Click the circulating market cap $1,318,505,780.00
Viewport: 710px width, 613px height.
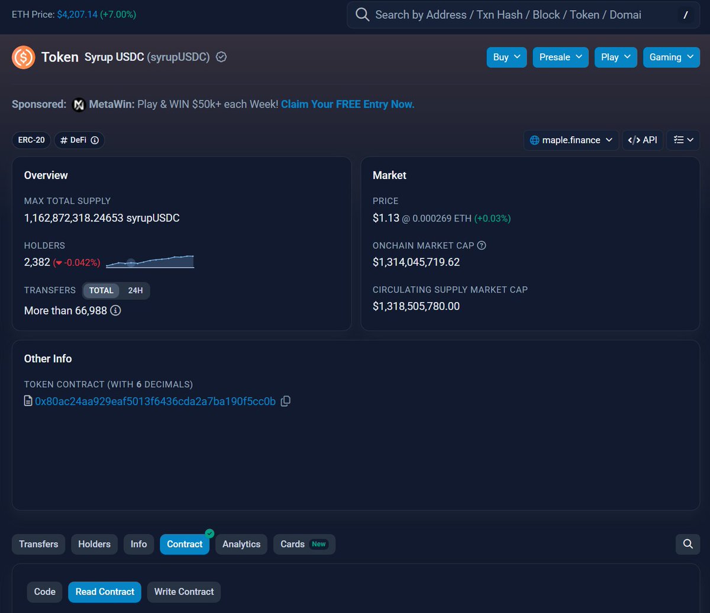click(416, 306)
